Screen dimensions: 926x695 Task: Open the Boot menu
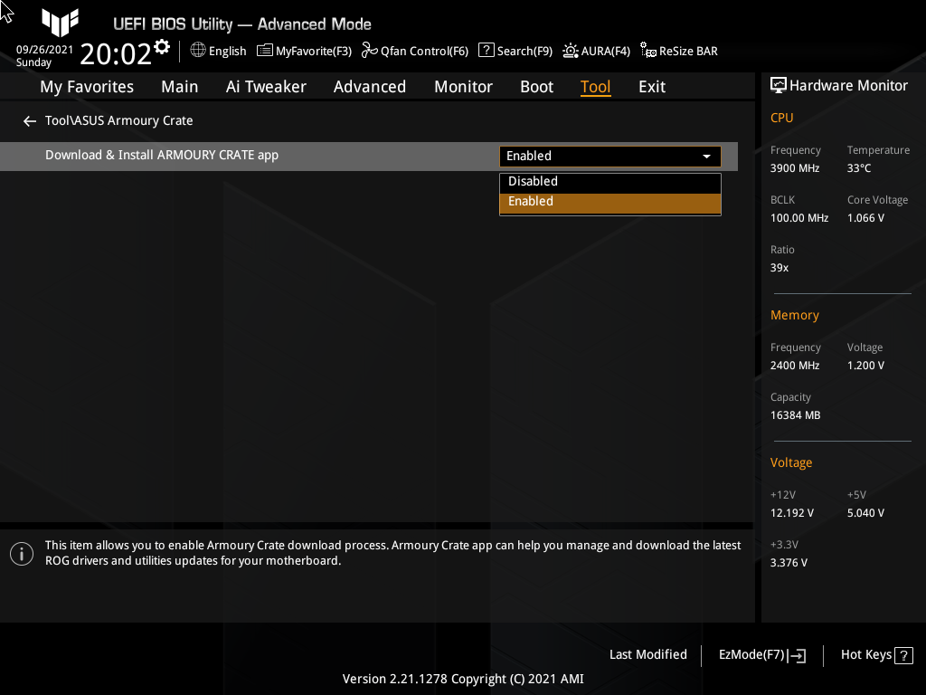(x=536, y=86)
